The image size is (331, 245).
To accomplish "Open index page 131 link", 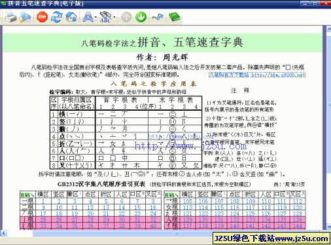I will 219,219.
